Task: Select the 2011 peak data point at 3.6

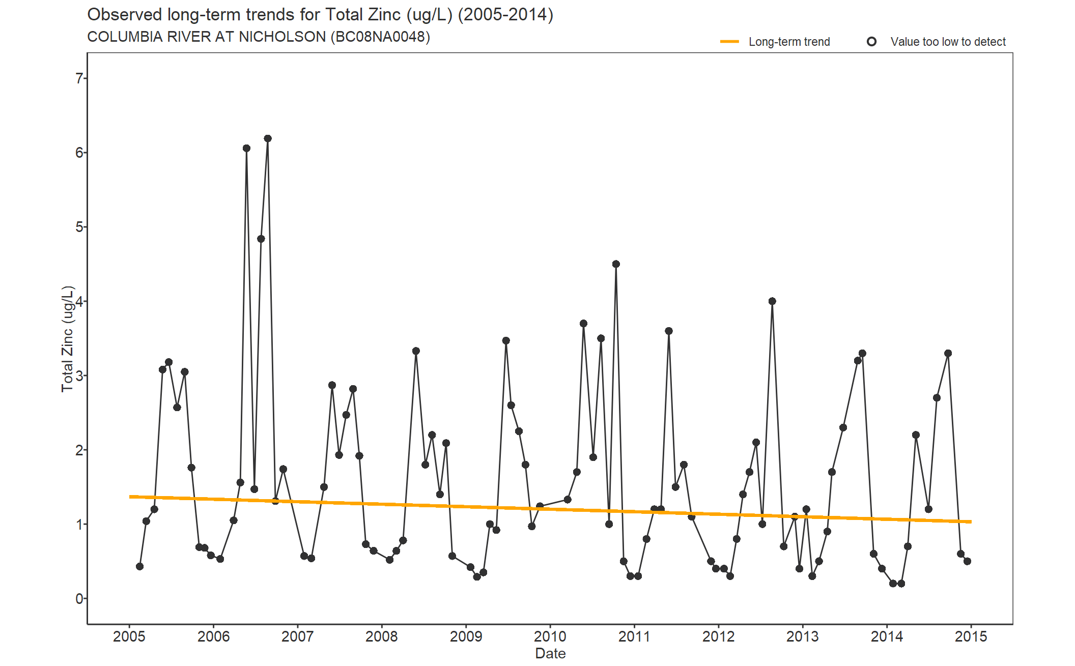Action: 669,331
